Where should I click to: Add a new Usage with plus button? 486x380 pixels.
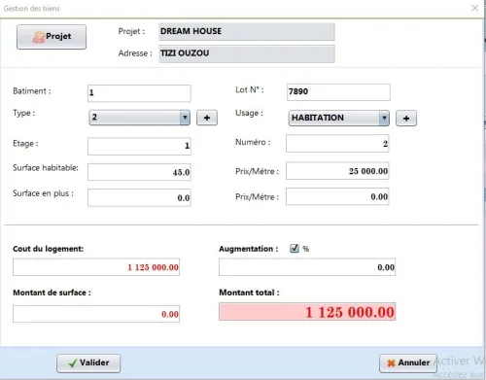(406, 119)
